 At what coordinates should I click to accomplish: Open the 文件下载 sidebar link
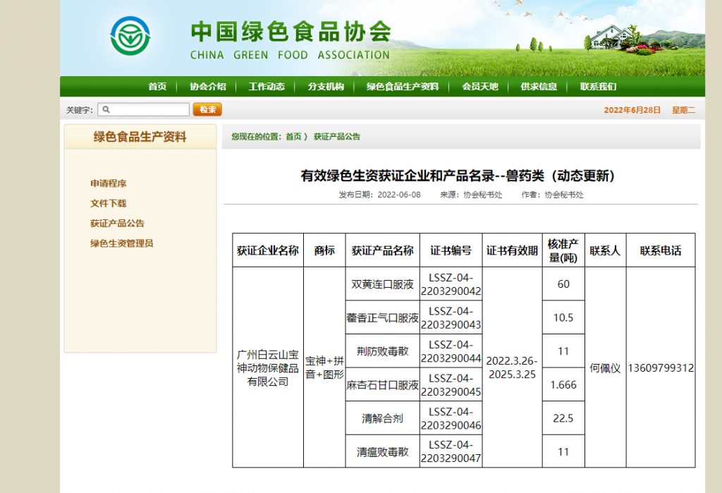click(x=108, y=203)
